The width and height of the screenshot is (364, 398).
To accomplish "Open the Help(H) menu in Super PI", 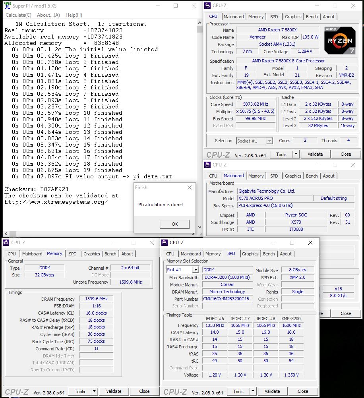I will (74, 15).
